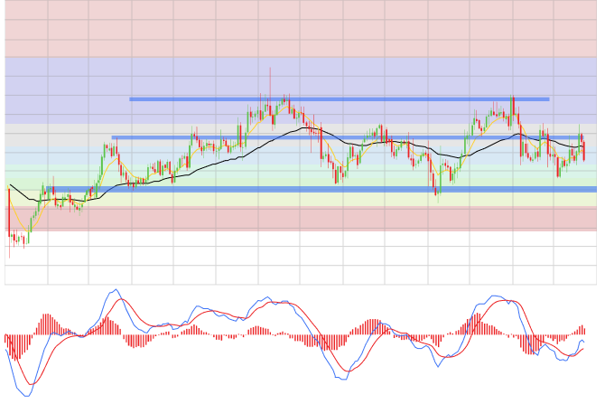
Task: Click the highest peak of blue MACD line
Action: click(x=115, y=290)
